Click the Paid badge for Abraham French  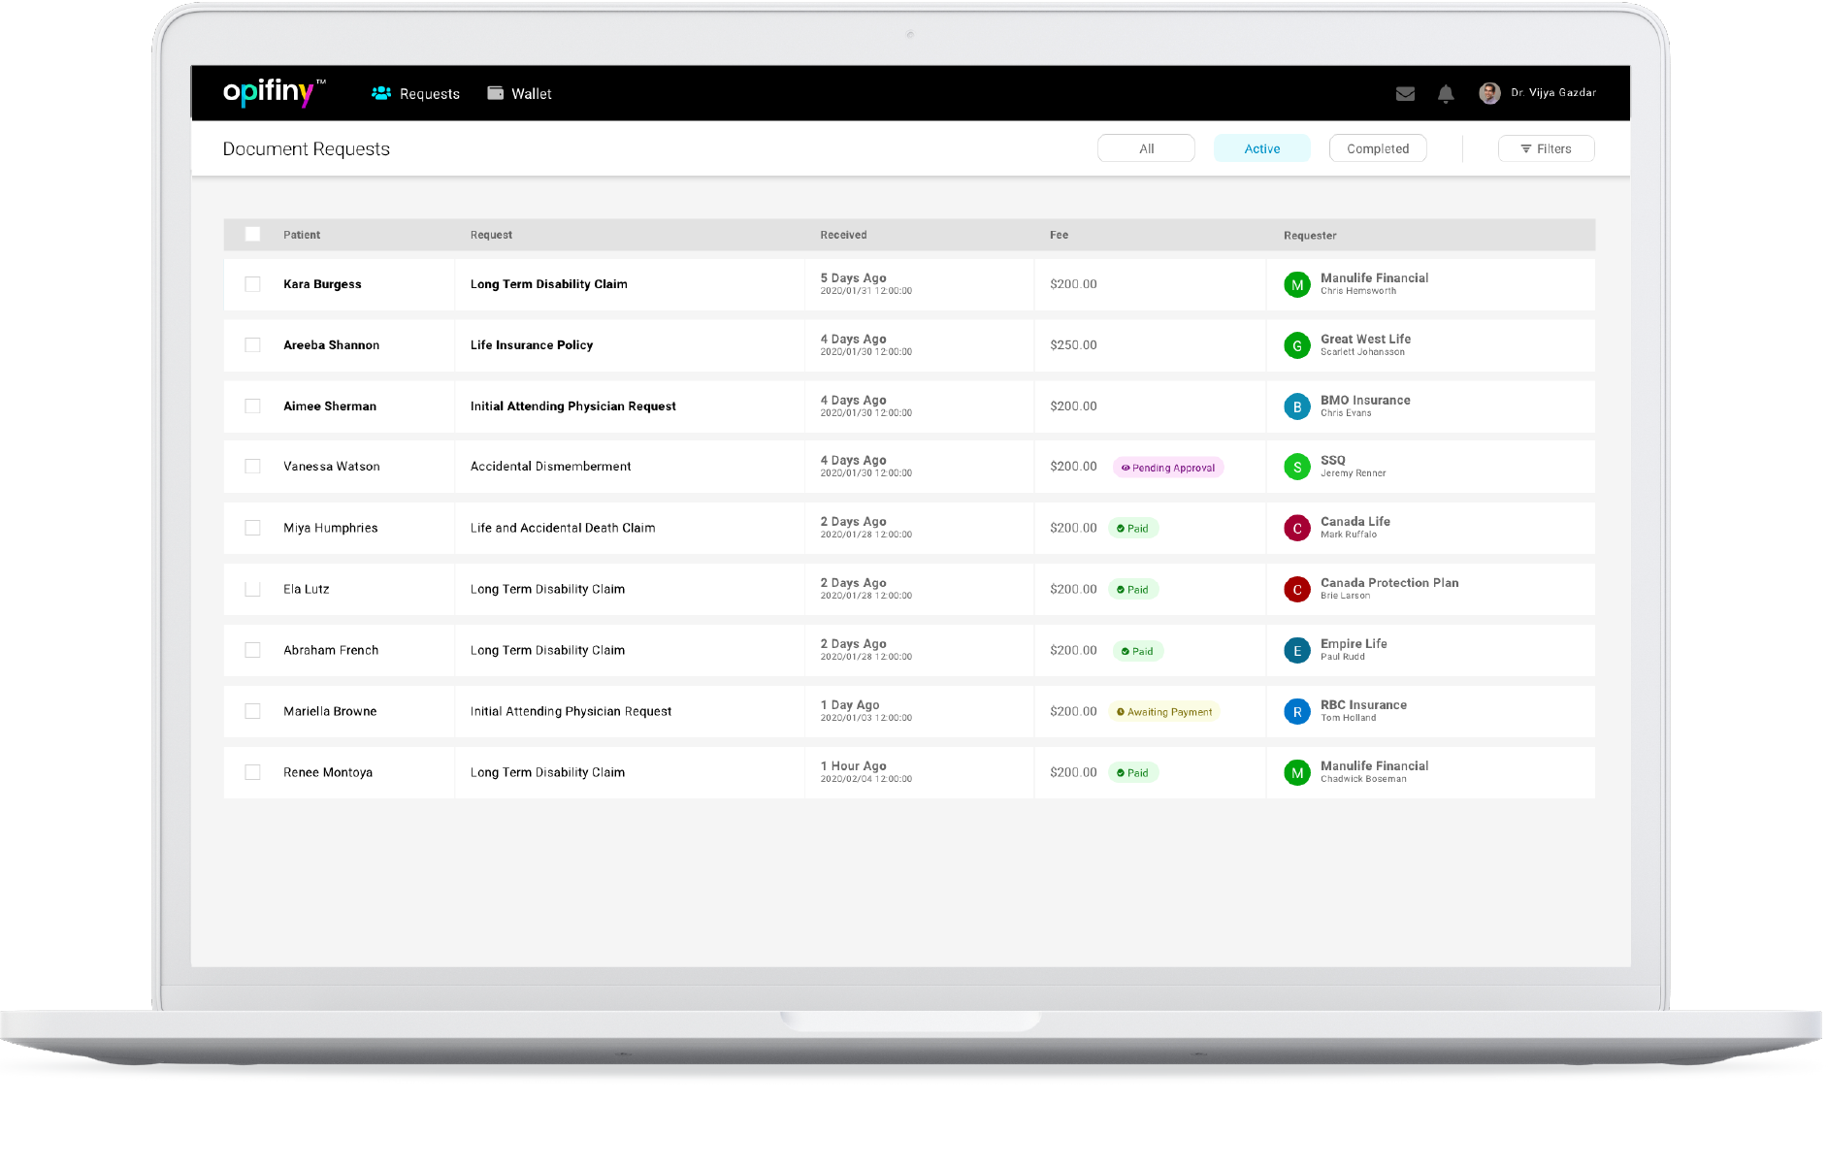(1138, 651)
